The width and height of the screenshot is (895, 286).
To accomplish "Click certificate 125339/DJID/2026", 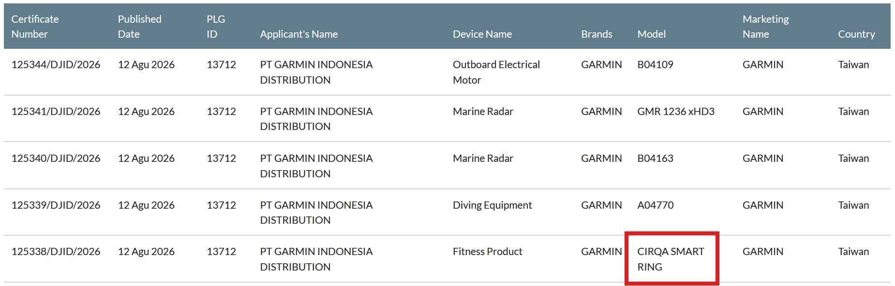I will tap(56, 205).
